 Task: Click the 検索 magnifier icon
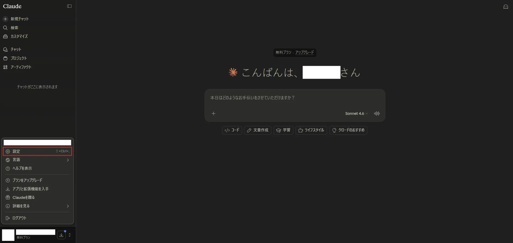pos(5,28)
